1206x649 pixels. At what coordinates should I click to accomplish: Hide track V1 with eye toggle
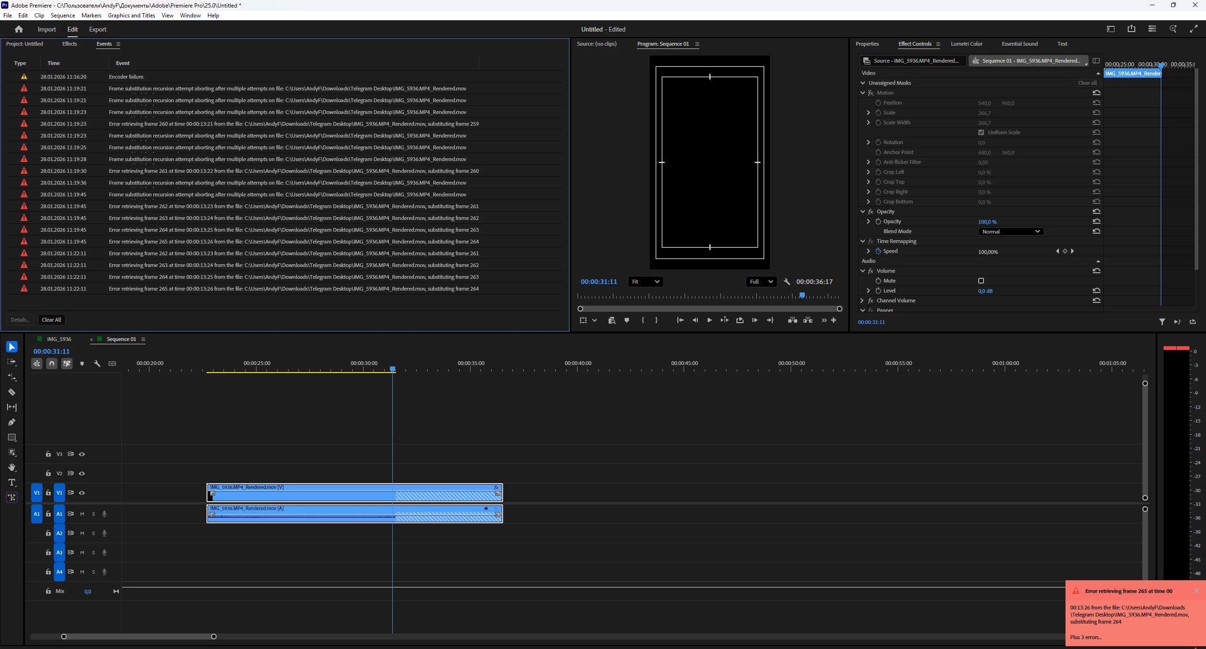[x=82, y=493]
